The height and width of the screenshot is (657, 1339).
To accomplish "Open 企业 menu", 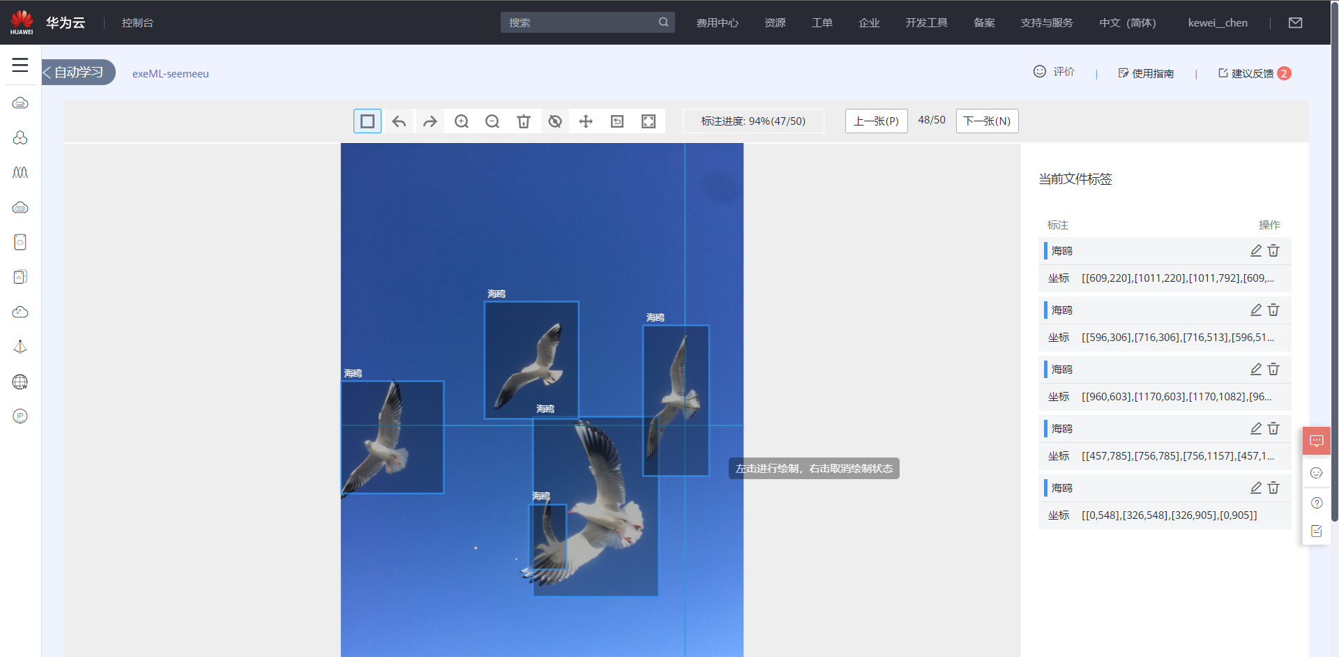I will click(869, 22).
